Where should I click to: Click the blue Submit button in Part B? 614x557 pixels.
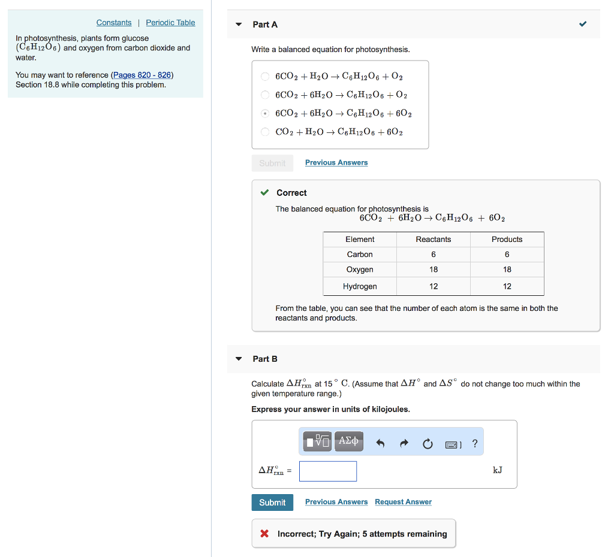[x=272, y=502]
